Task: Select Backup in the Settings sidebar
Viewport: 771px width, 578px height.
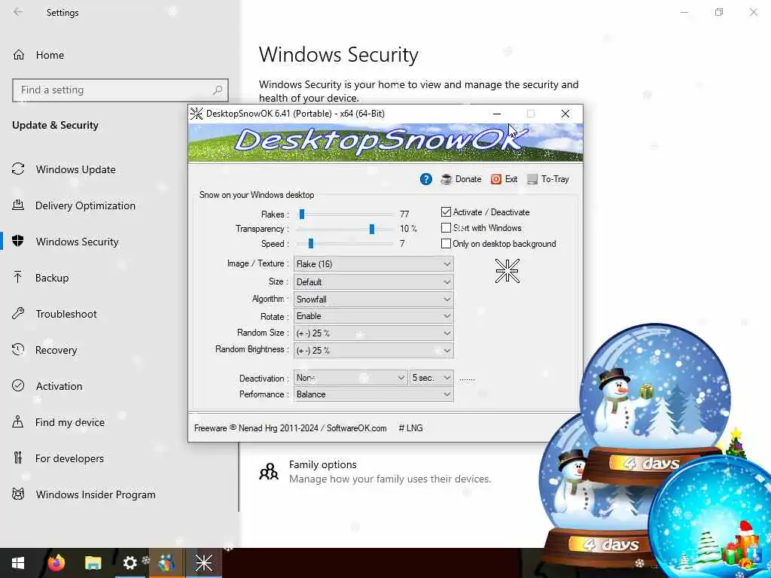Action: (x=52, y=278)
